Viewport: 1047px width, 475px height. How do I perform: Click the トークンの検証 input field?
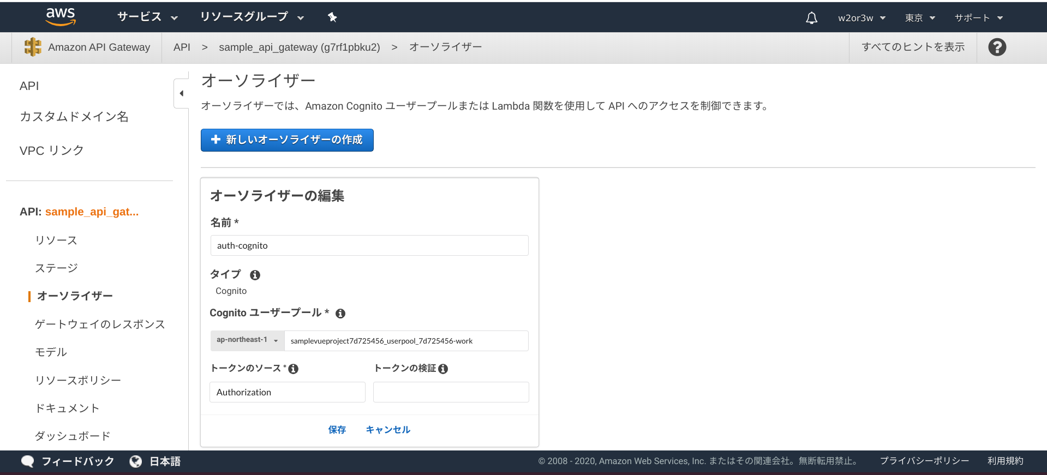pyautogui.click(x=451, y=392)
